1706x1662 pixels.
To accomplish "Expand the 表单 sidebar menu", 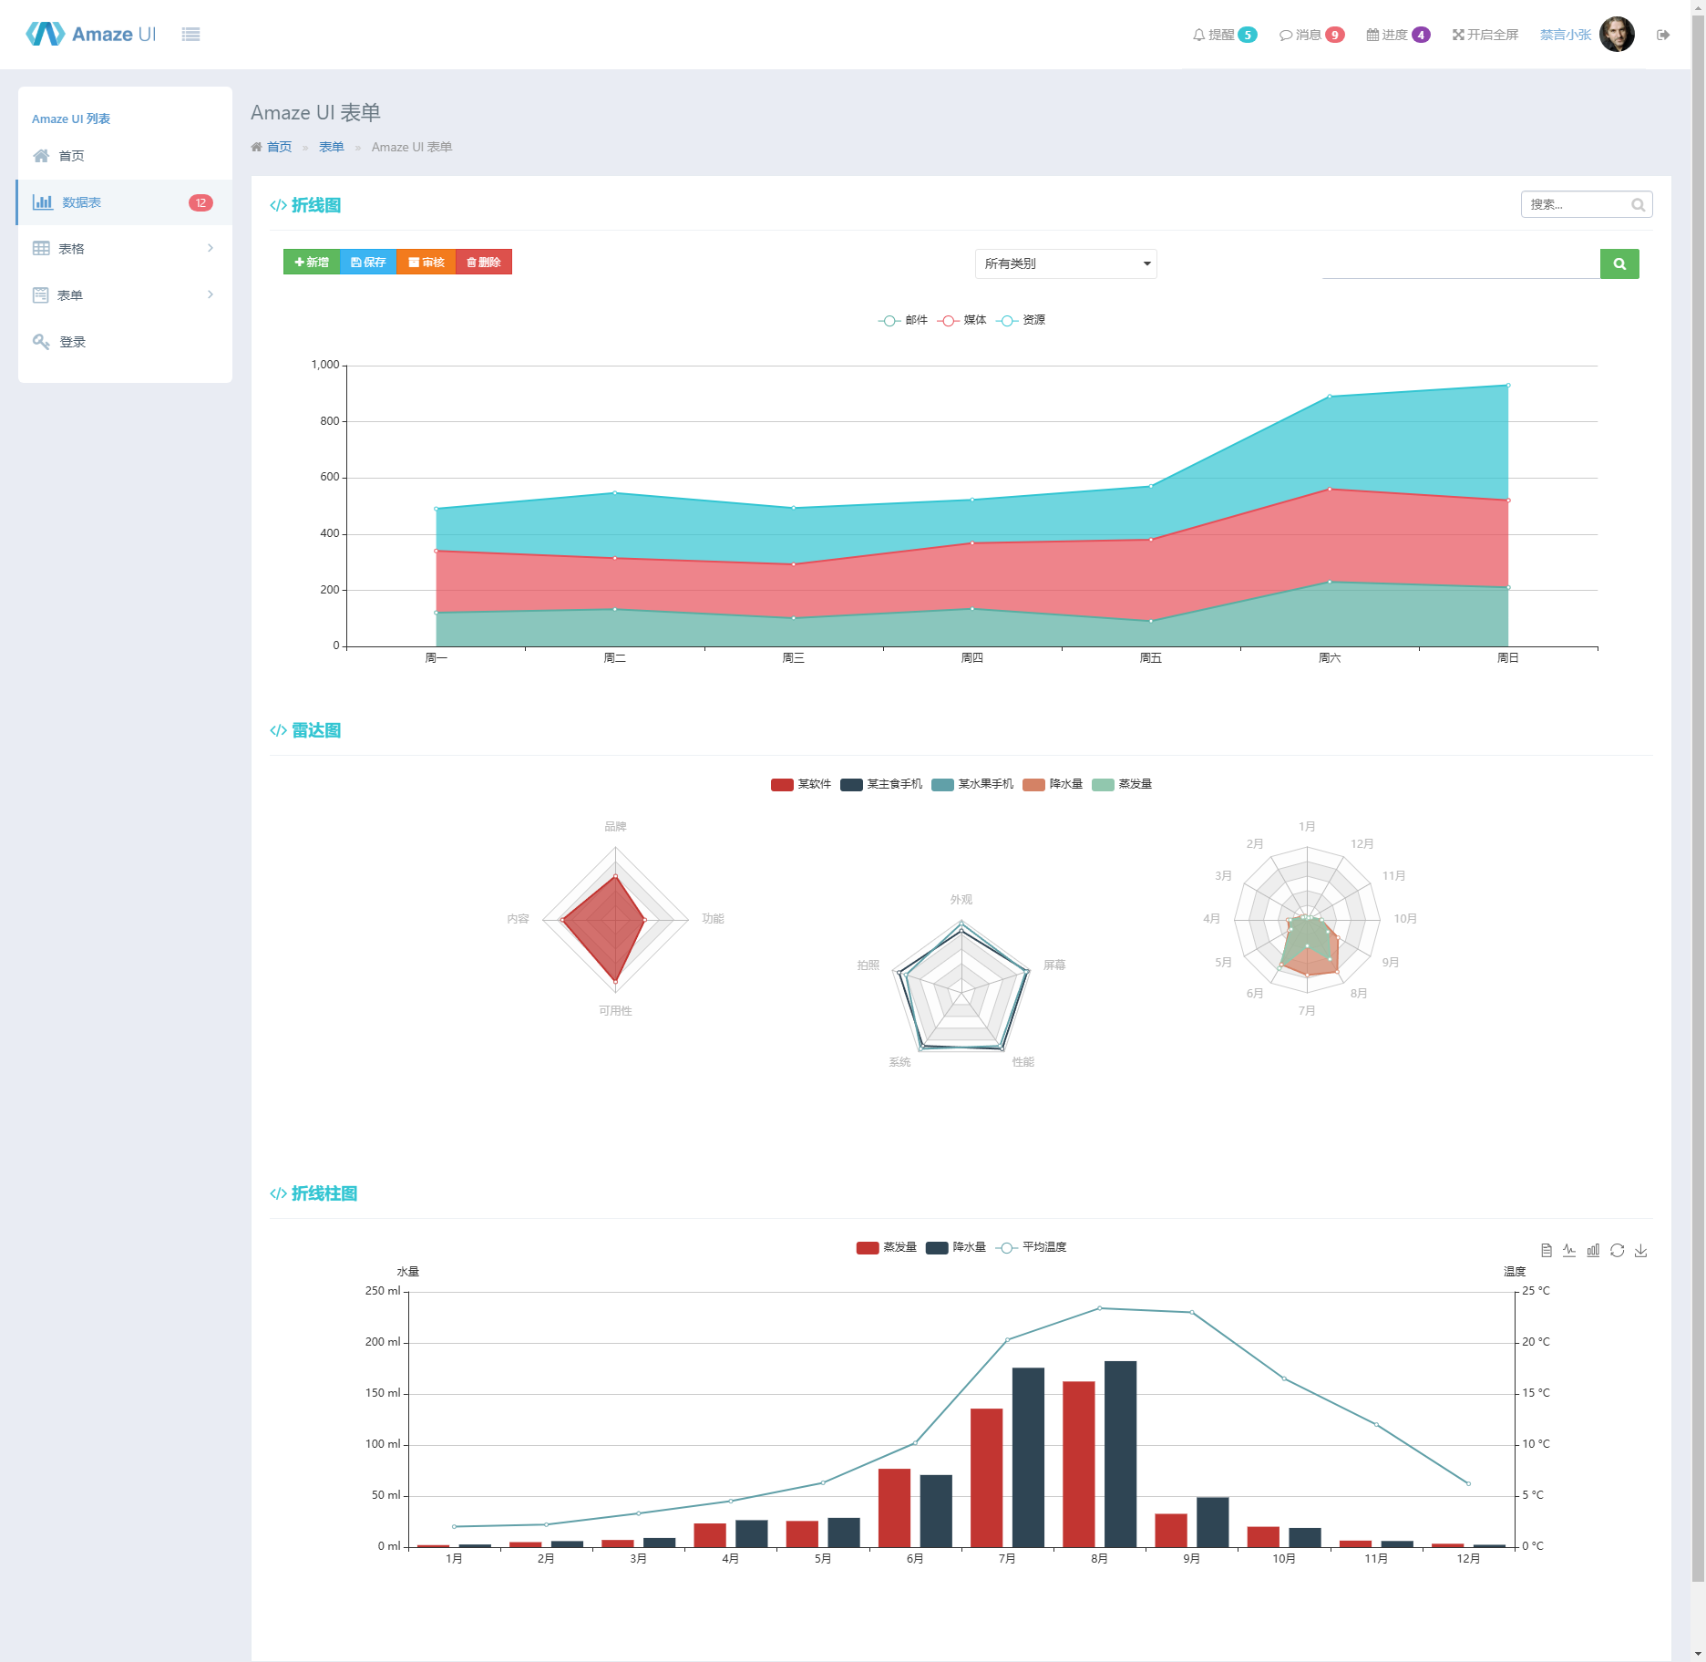I will (125, 294).
